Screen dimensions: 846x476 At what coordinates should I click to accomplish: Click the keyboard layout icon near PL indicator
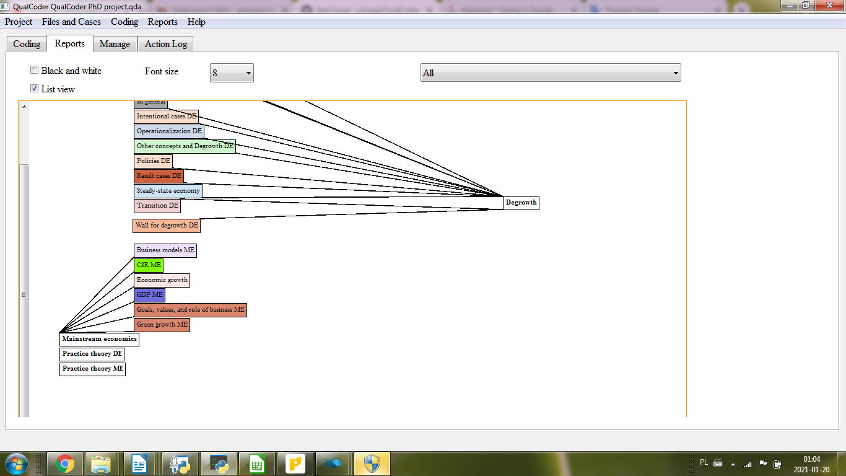(x=717, y=463)
